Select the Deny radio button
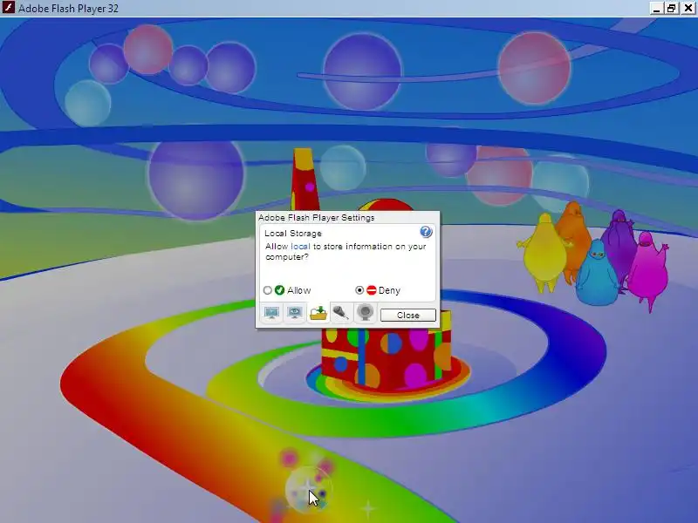The width and height of the screenshot is (698, 523). click(x=359, y=290)
